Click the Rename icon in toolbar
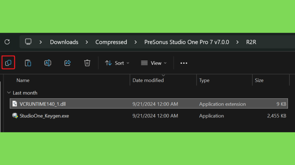The image size is (295, 165). coord(48,63)
